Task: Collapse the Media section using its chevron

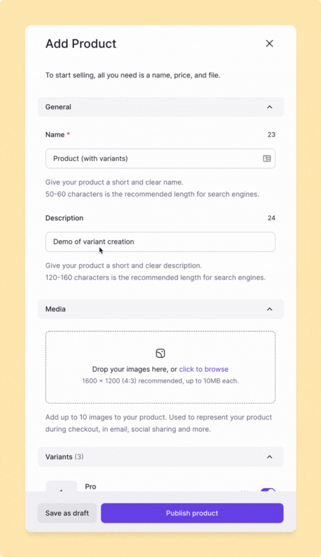Action: (x=269, y=309)
